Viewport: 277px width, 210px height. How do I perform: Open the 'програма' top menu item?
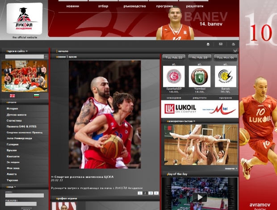tap(164, 6)
